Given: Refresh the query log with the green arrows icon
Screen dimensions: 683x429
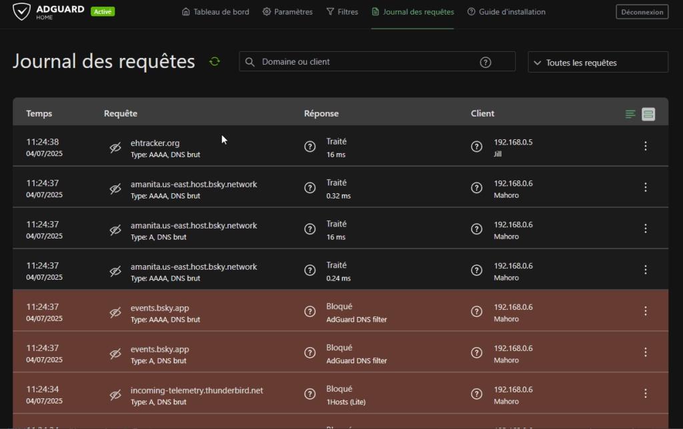Looking at the screenshot, I should coord(214,61).
